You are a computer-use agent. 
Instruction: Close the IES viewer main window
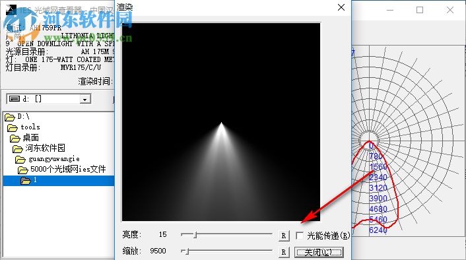450,10
